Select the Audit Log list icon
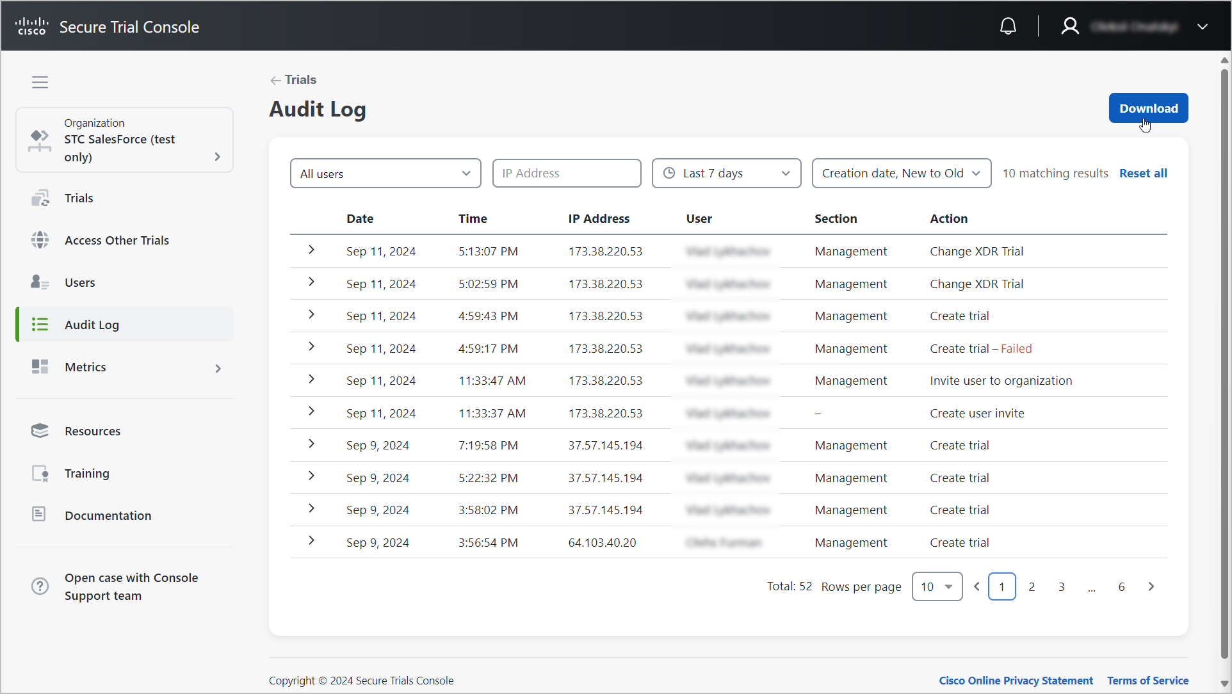The width and height of the screenshot is (1232, 694). pyautogui.click(x=40, y=325)
